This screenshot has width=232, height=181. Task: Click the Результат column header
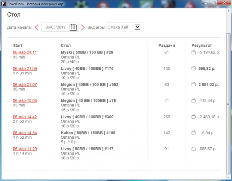point(202,45)
